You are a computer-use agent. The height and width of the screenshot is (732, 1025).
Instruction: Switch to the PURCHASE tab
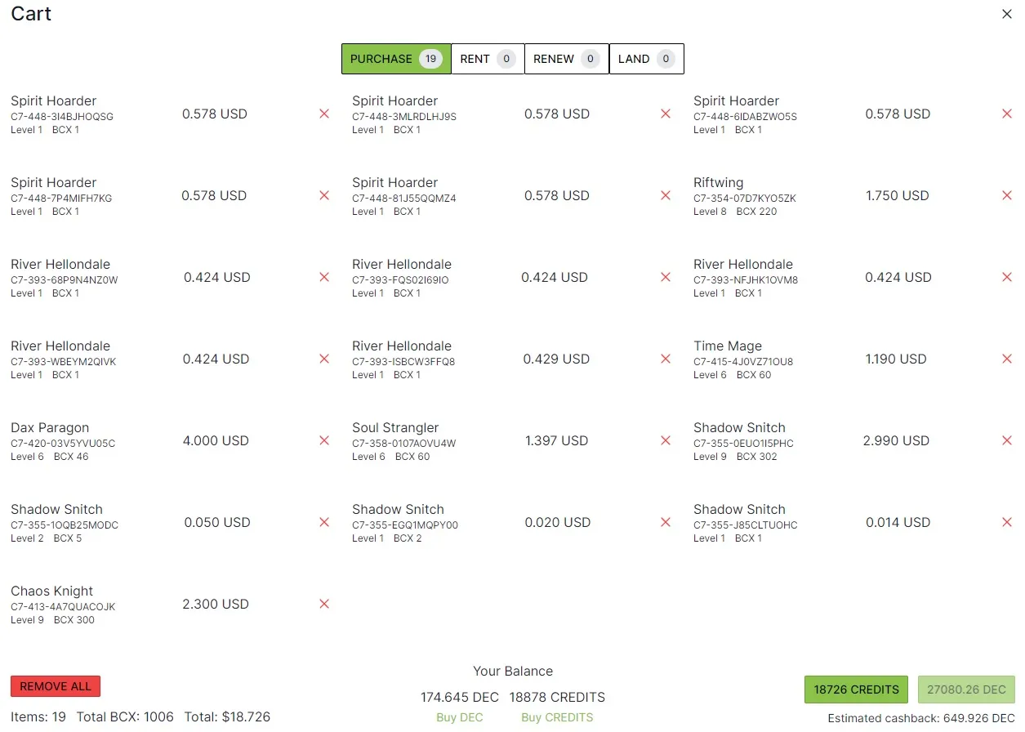(396, 59)
